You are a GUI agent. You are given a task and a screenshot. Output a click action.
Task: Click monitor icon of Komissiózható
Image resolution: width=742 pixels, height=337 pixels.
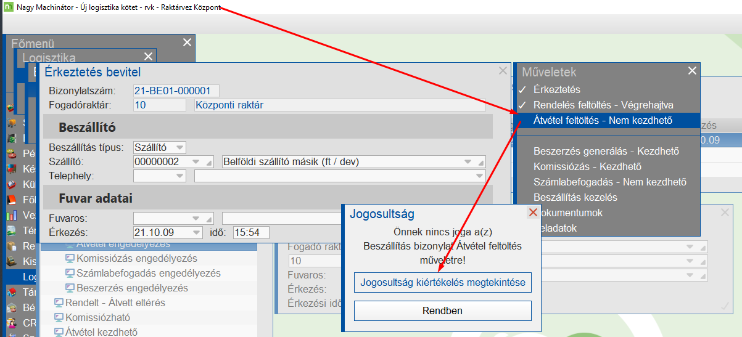(59, 318)
